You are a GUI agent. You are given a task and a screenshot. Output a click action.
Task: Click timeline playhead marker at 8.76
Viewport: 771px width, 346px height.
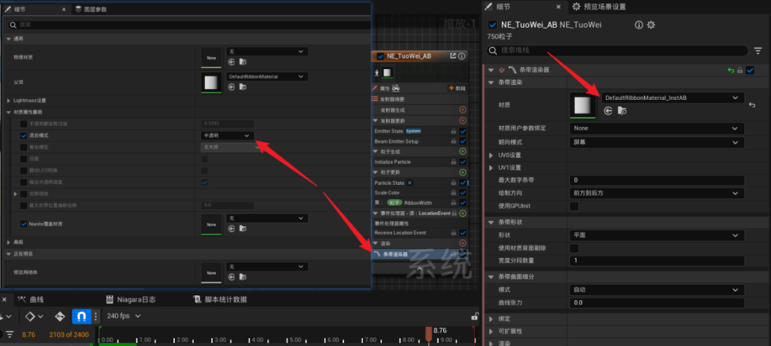(x=429, y=335)
